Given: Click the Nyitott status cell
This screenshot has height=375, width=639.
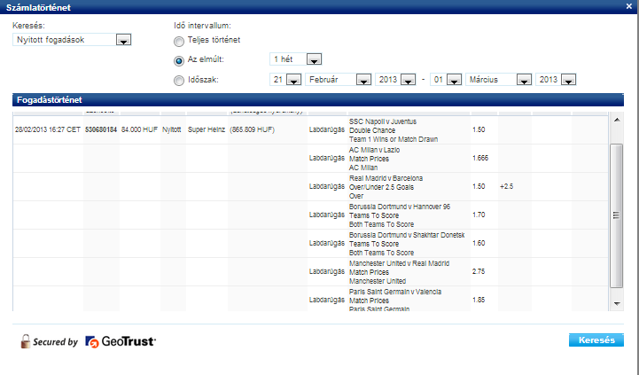Looking at the screenshot, I should [172, 129].
